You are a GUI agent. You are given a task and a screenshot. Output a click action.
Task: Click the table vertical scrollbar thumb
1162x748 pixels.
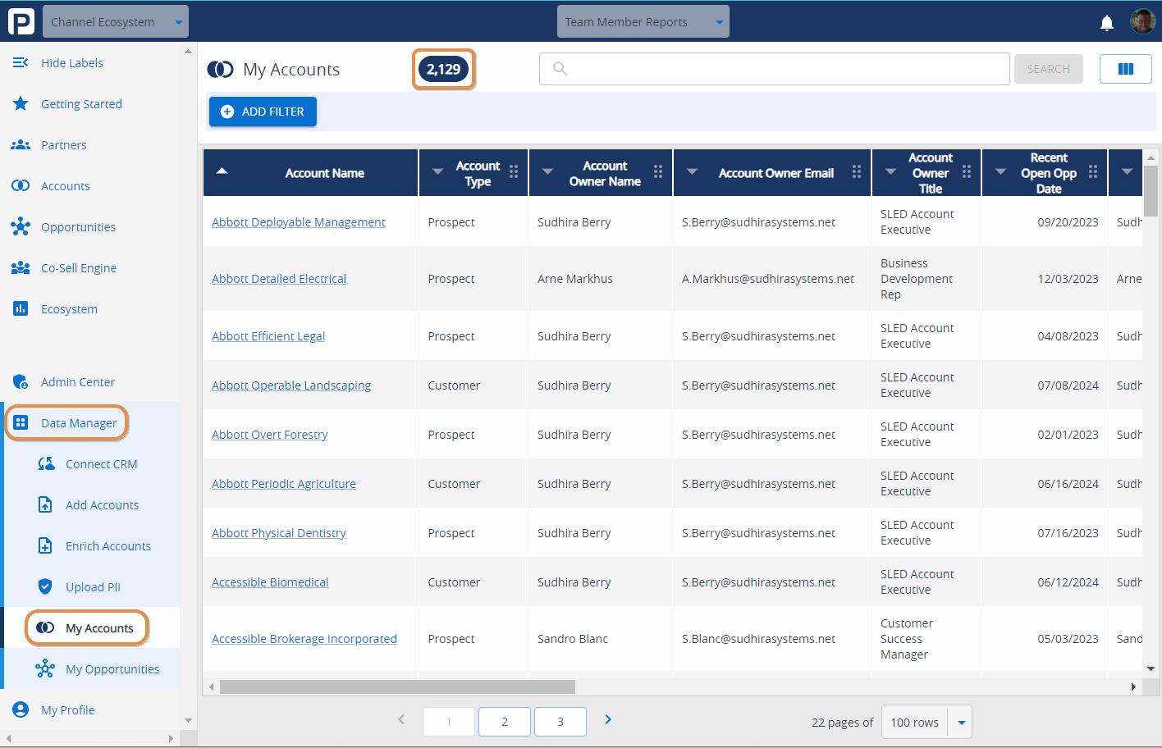pos(1151,191)
